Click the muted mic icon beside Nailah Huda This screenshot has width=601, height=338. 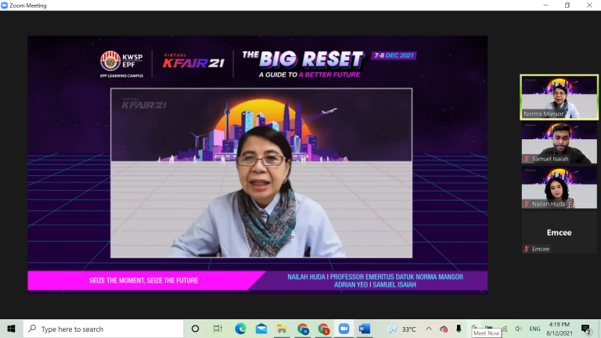pyautogui.click(x=527, y=204)
